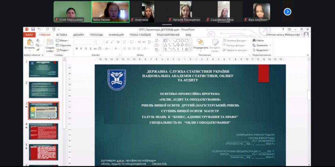The width and height of the screenshot is (335, 167).
Task: Activate the Format Painter brush
Action: (x=38, y=50)
